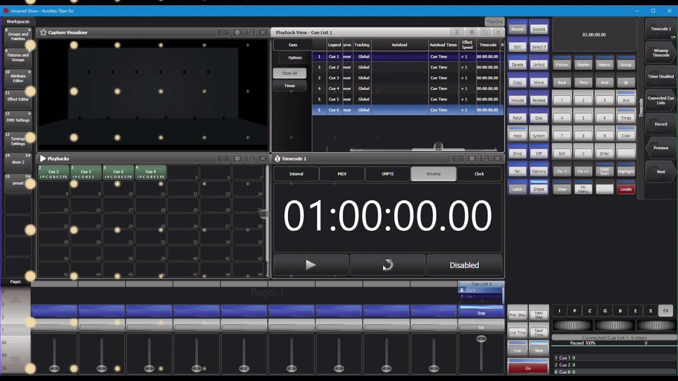Open DMX Settings workspace
The height and width of the screenshot is (381, 678).
pyautogui.click(x=18, y=120)
